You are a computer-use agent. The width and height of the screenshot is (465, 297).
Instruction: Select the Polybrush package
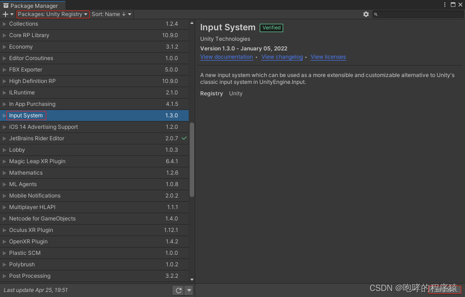(x=94, y=264)
